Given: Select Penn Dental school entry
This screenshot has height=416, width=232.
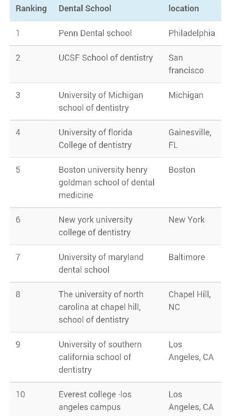Looking at the screenshot, I should 95,33.
